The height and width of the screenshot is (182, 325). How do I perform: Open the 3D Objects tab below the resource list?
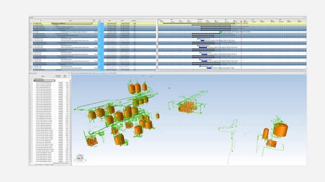click(x=47, y=165)
